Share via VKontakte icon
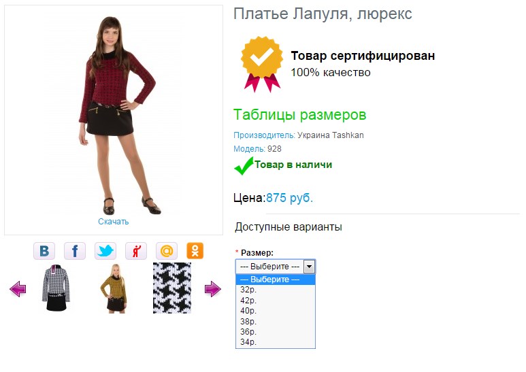 tap(44, 251)
